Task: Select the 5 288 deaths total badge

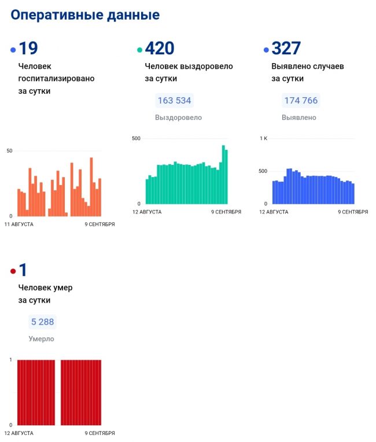Action: pyautogui.click(x=43, y=322)
